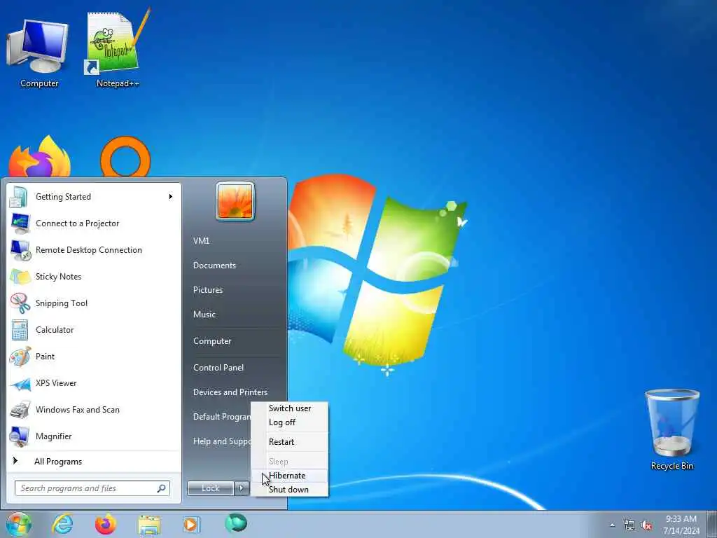Click the Magnifier text label
This screenshot has width=717, height=538.
pos(53,436)
